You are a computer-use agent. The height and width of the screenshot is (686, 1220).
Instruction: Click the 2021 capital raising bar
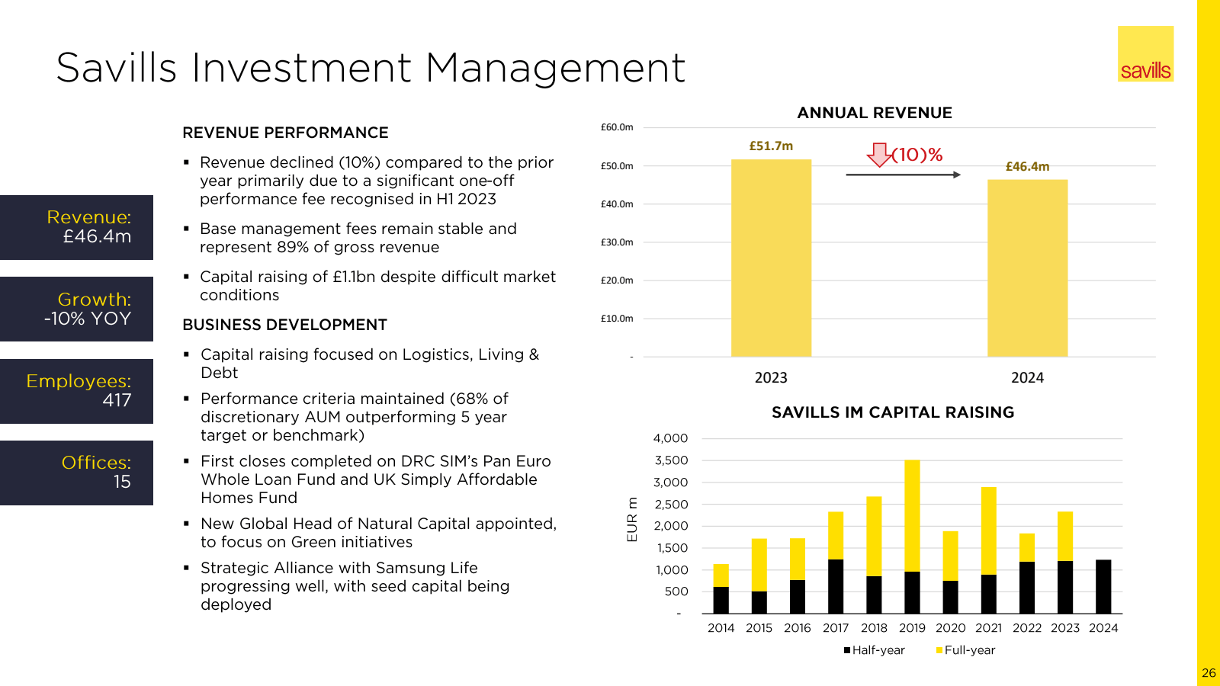tap(988, 550)
